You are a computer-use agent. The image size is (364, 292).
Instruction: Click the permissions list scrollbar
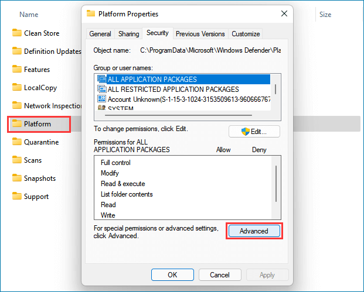tap(275, 181)
